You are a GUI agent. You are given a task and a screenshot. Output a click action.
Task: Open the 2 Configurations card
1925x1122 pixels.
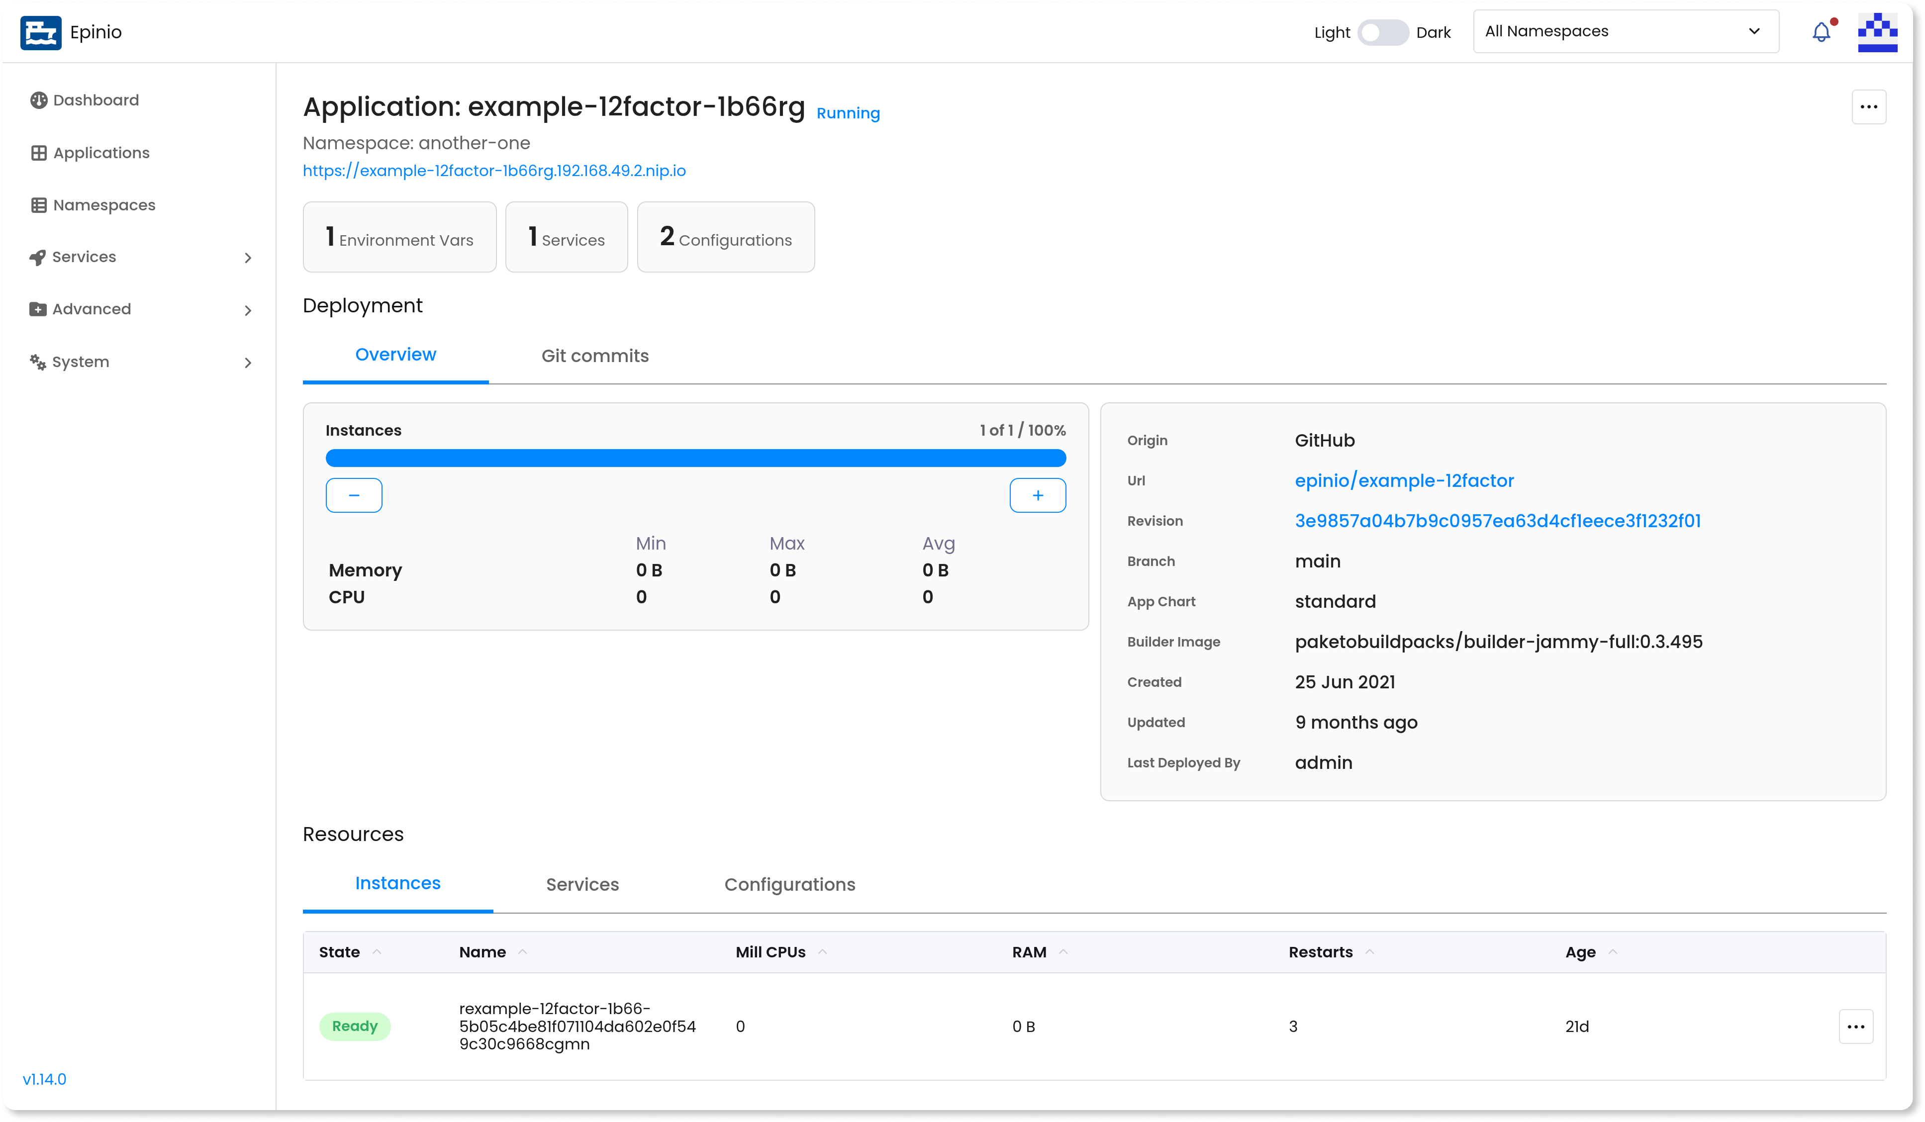click(x=726, y=237)
